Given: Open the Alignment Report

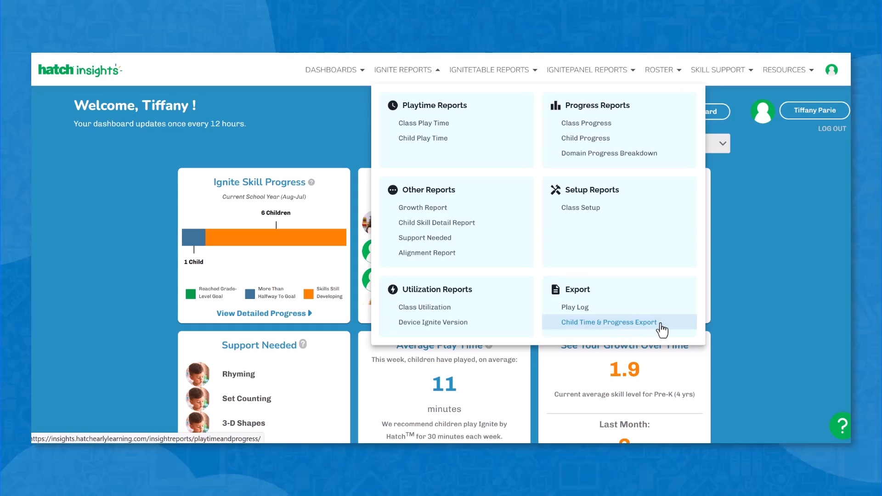Looking at the screenshot, I should point(427,253).
